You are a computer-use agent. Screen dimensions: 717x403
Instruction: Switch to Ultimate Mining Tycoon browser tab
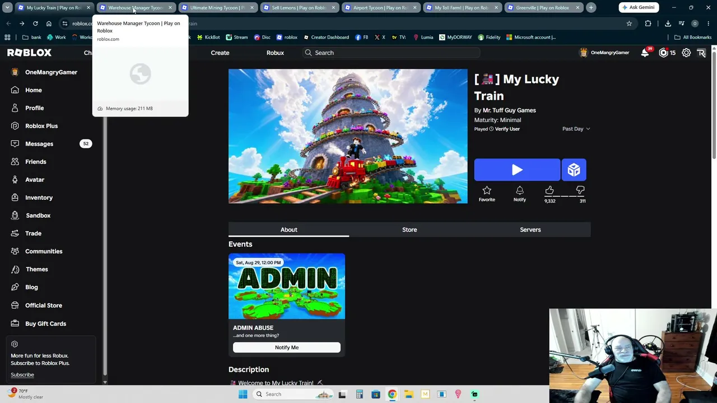218,8
